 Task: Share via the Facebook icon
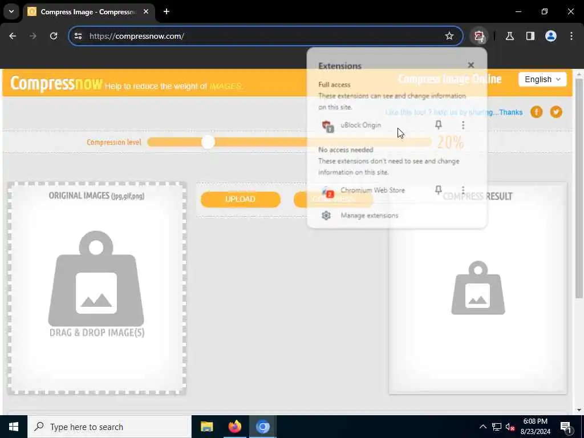pyautogui.click(x=536, y=112)
